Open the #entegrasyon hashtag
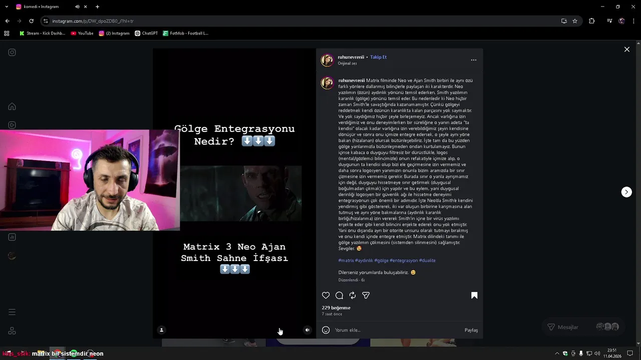This screenshot has width=641, height=360. [404, 260]
